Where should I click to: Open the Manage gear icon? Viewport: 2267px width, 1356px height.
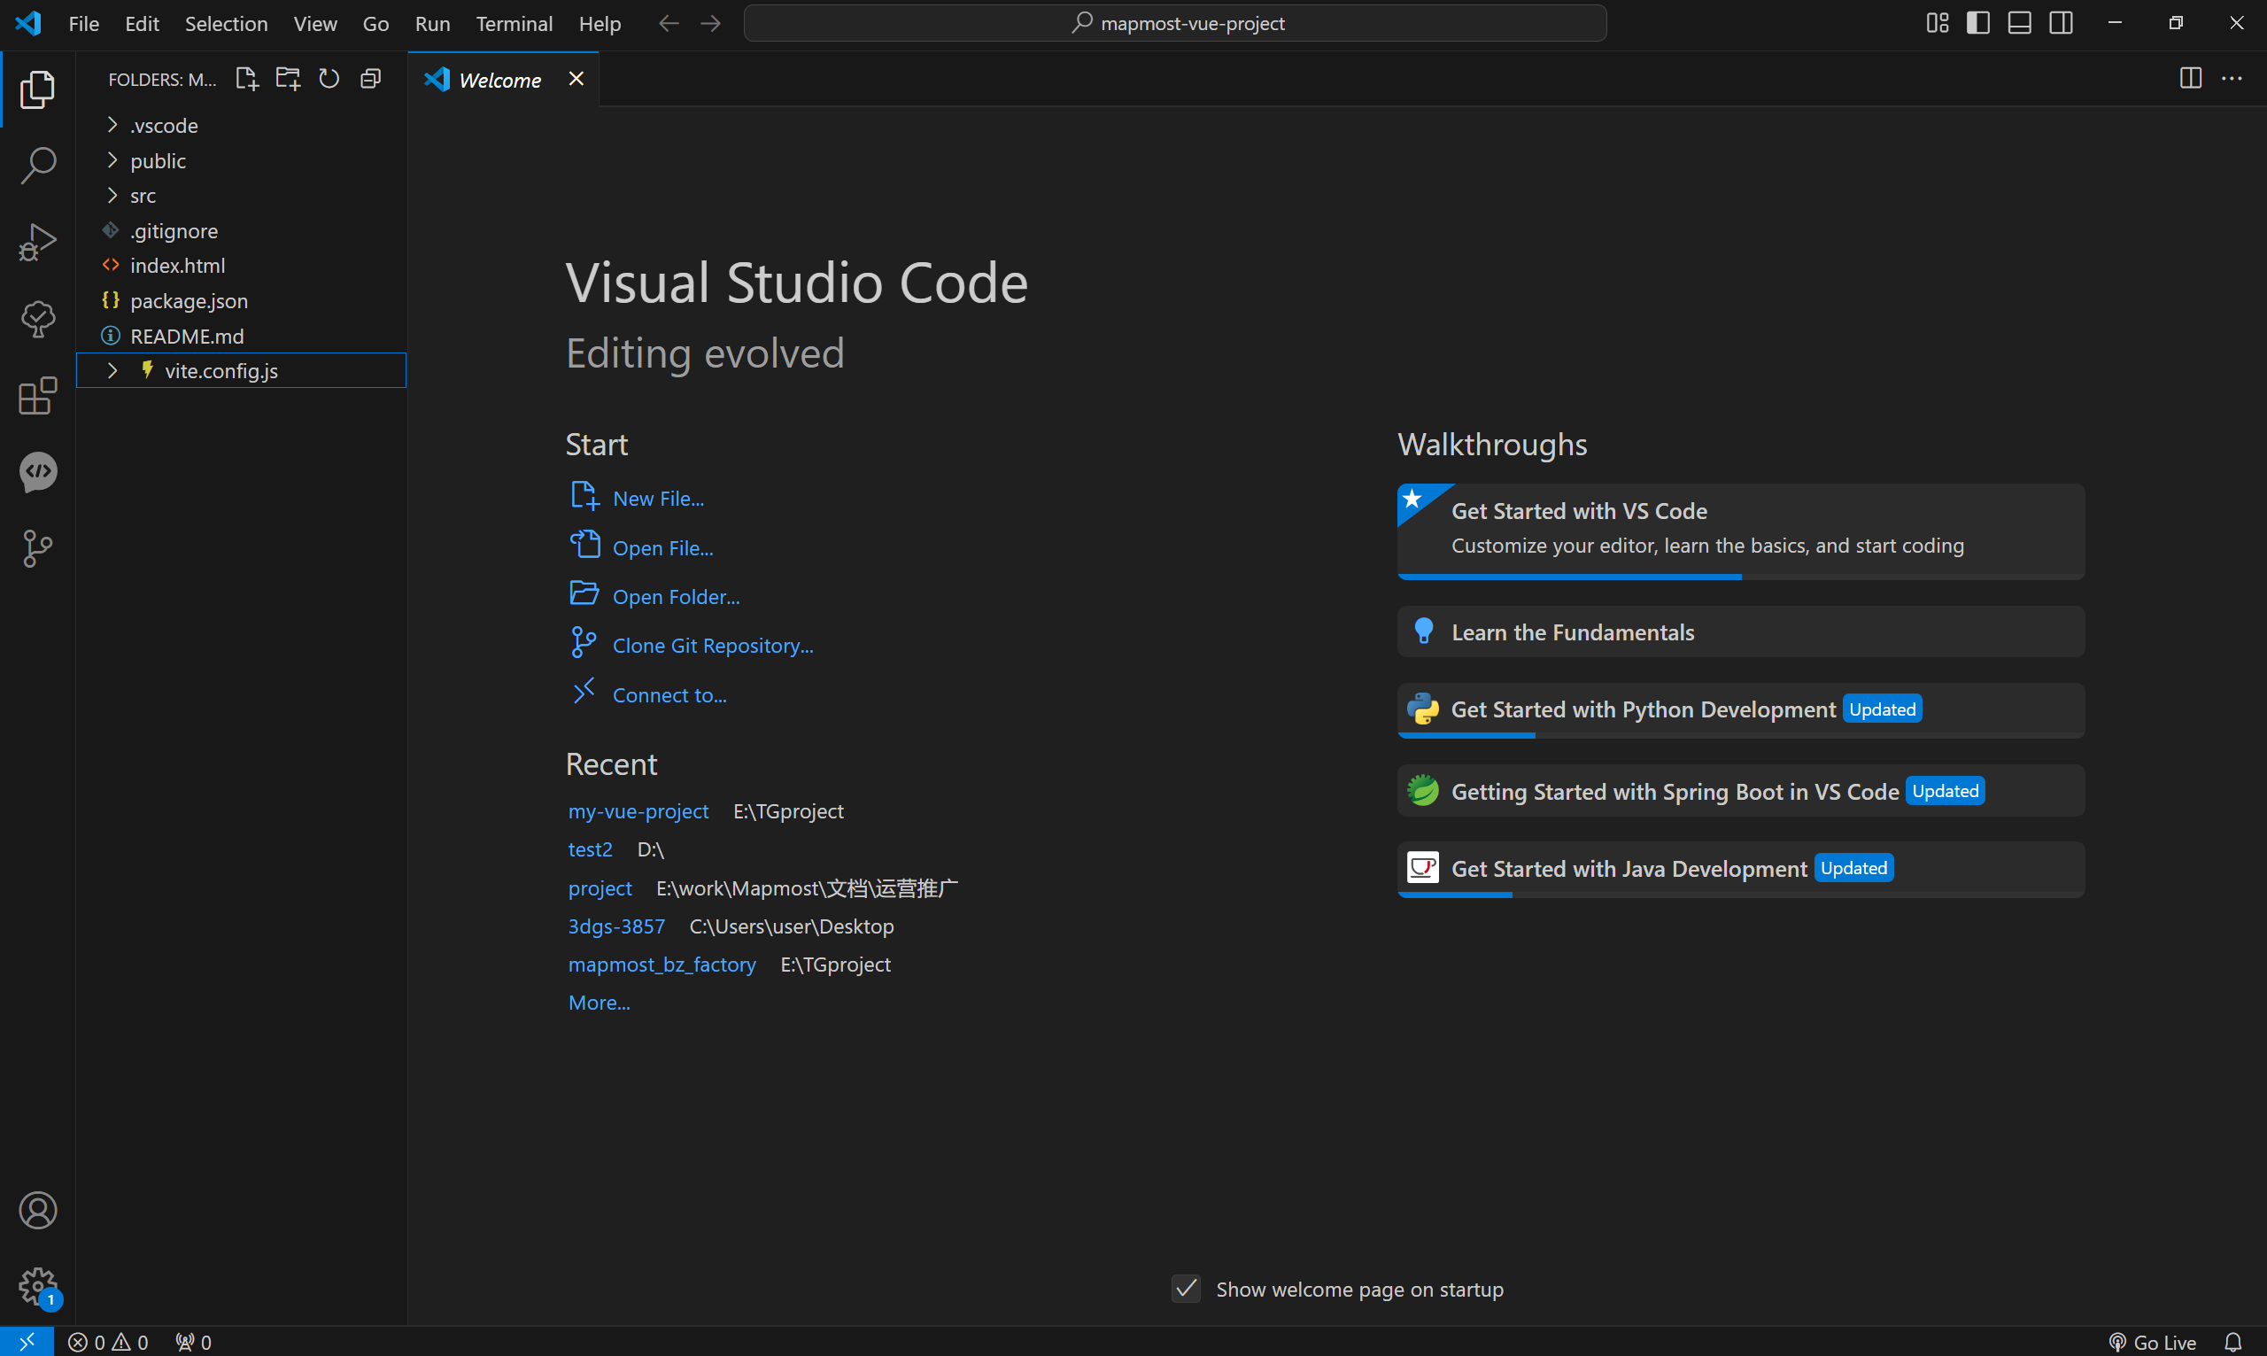[37, 1287]
